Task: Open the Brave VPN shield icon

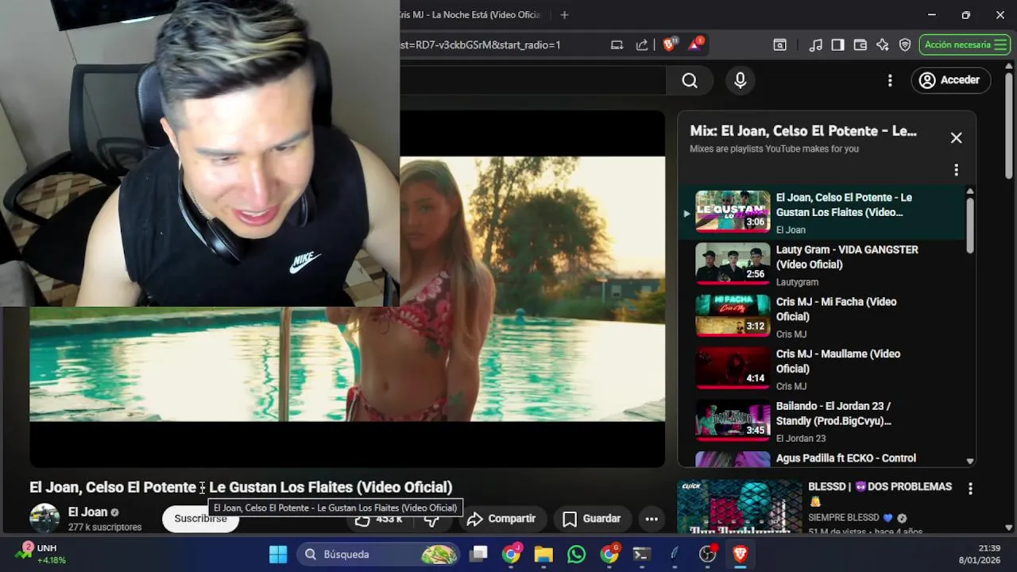Action: point(905,45)
